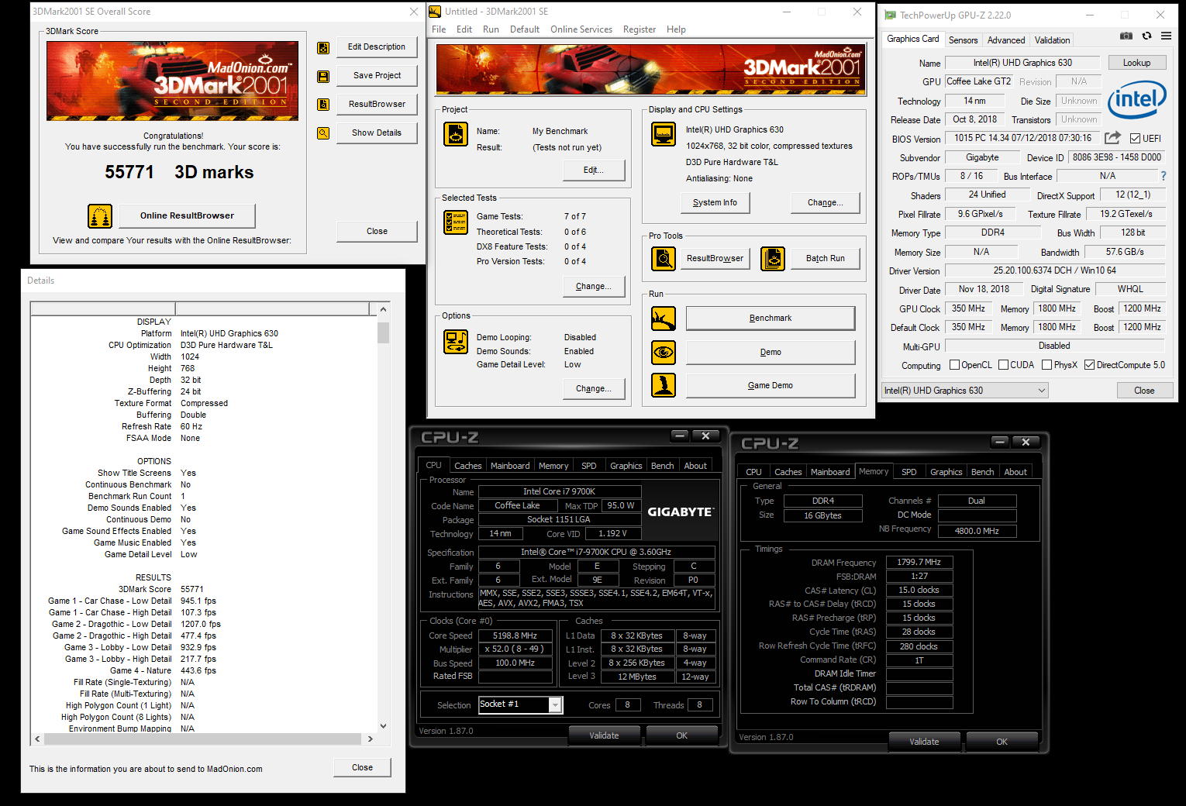The width and height of the screenshot is (1186, 806).
Task: Switch to the Sensors tab in GPU-Z
Action: (x=963, y=40)
